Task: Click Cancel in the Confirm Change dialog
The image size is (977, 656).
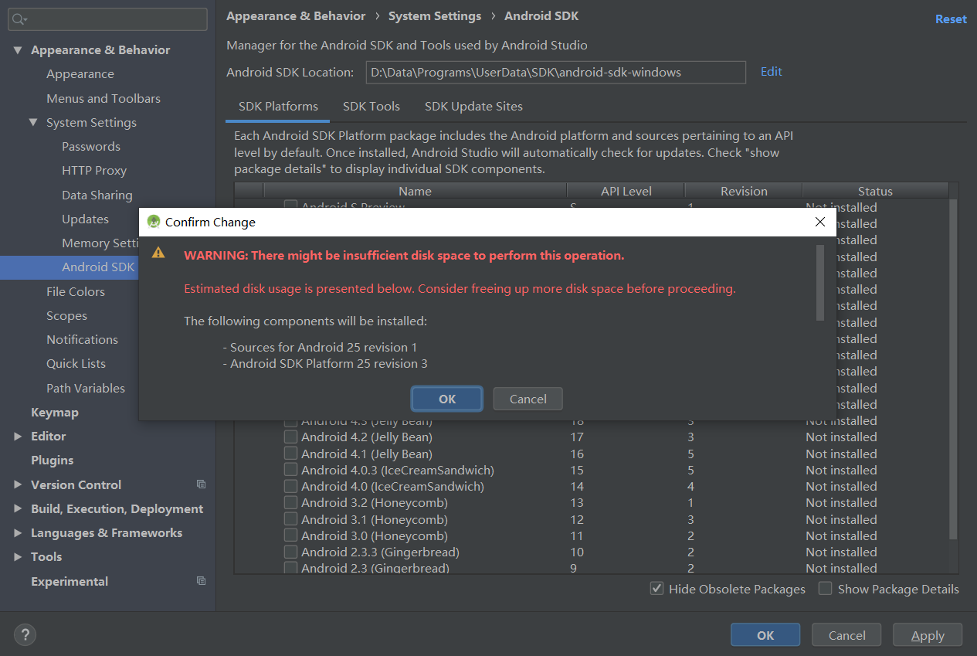Action: (528, 399)
